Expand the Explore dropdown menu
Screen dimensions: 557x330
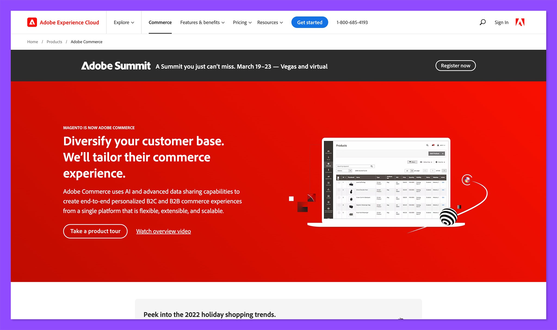124,22
